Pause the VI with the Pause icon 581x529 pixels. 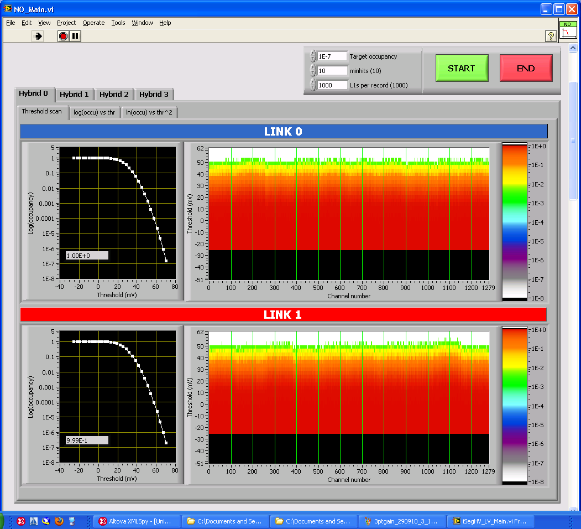76,36
